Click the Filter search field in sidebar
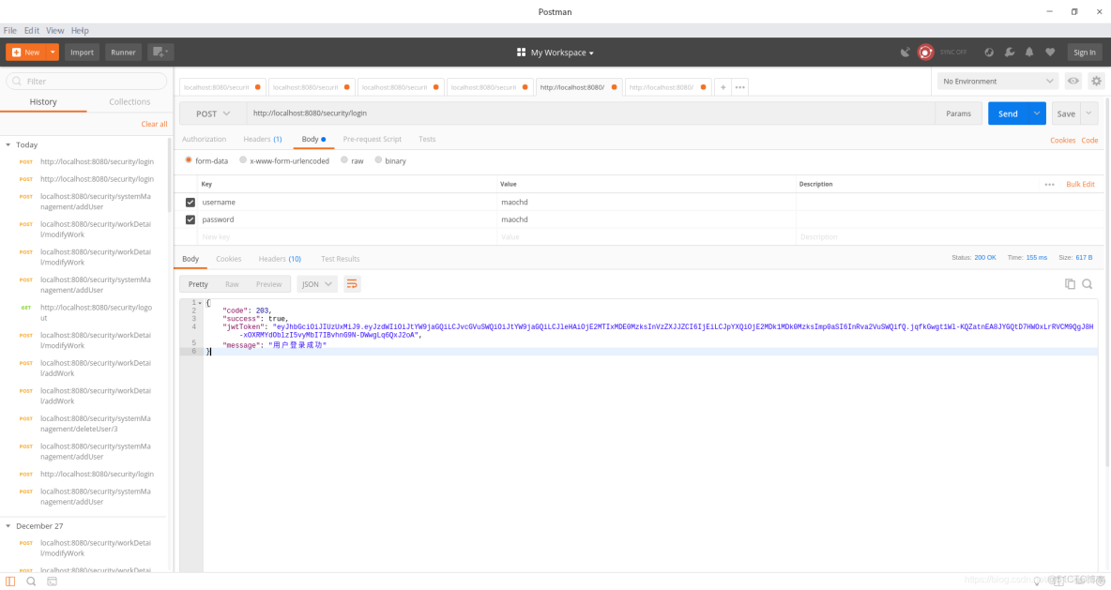The image size is (1111, 590). pyautogui.click(x=86, y=81)
